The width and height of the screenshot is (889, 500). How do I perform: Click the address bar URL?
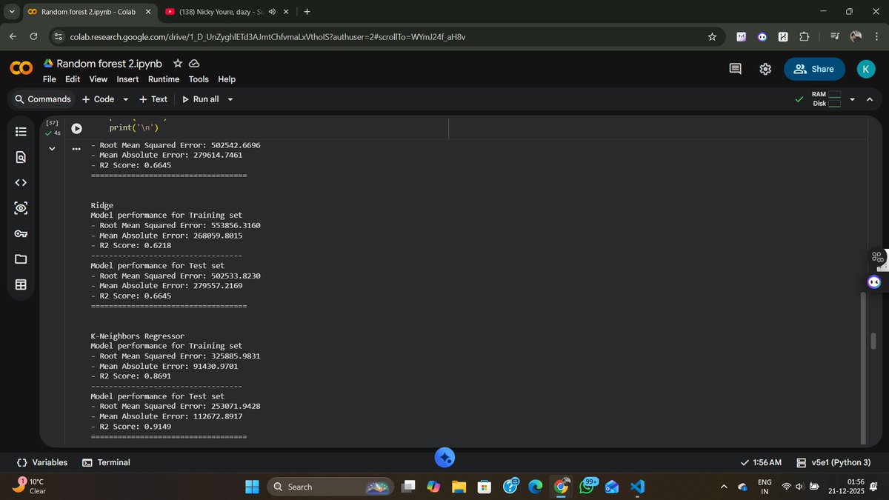tap(267, 36)
